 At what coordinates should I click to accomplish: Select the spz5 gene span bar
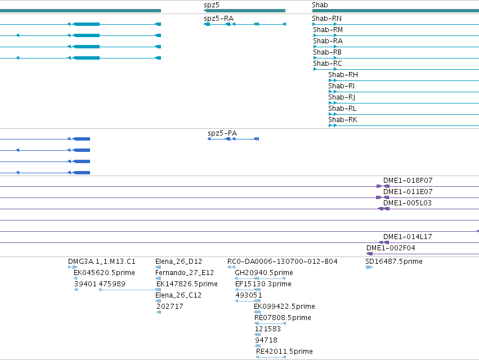point(244,11)
